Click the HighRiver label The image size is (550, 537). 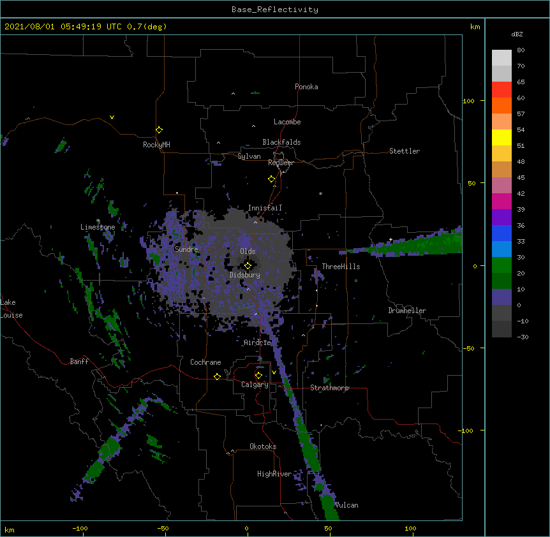point(274,474)
